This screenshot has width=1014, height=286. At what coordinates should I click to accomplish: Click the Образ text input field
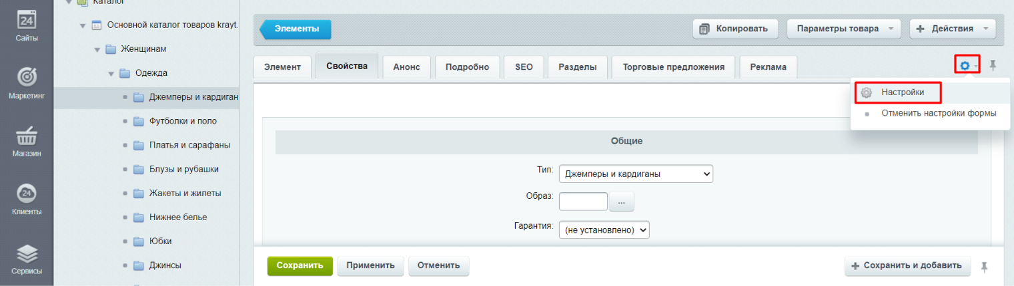(582, 202)
